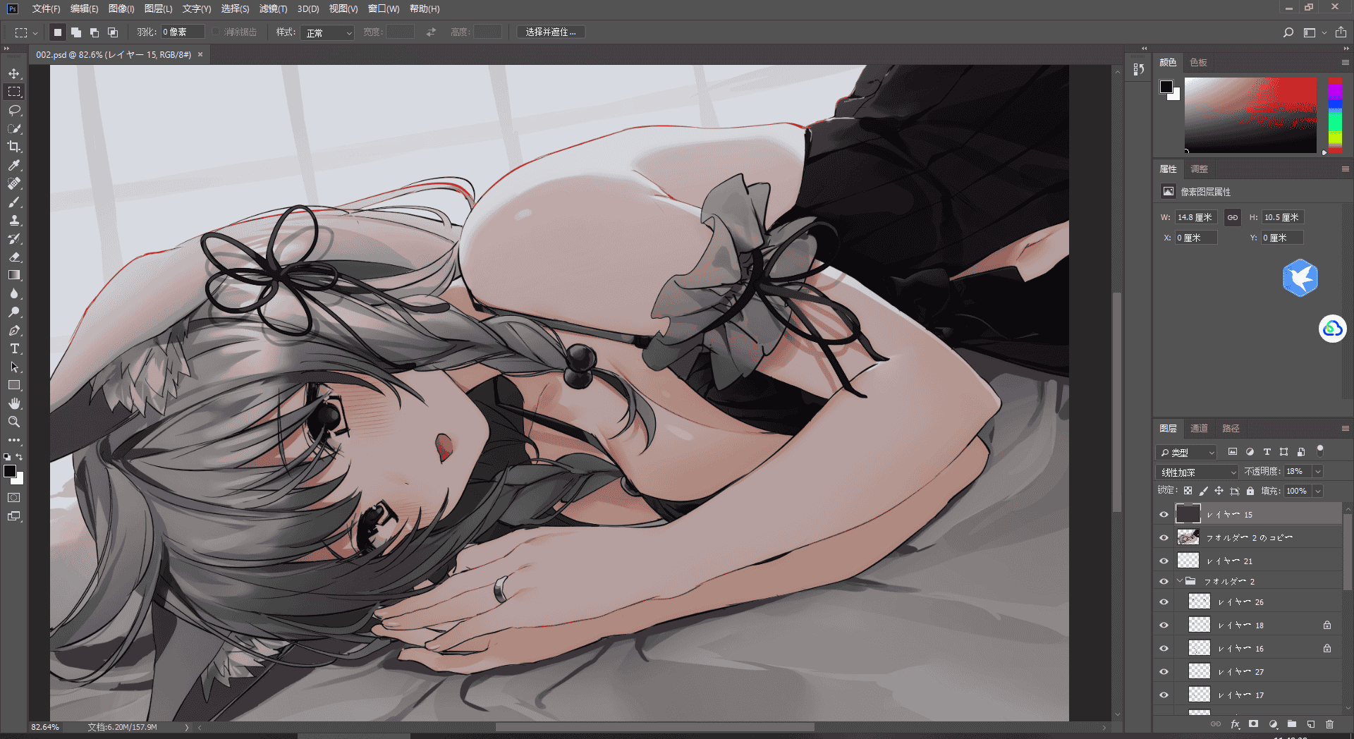The width and height of the screenshot is (1354, 739).
Task: Select the Healing Brush tool
Action: (14, 183)
